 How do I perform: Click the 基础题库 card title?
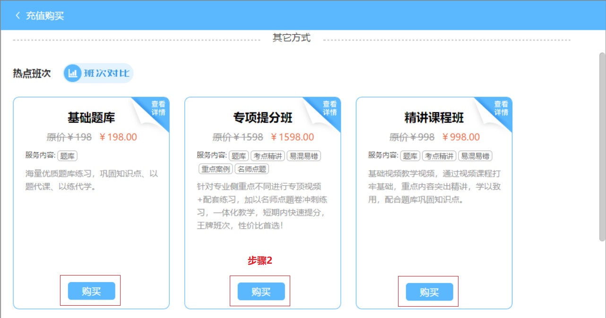(91, 117)
